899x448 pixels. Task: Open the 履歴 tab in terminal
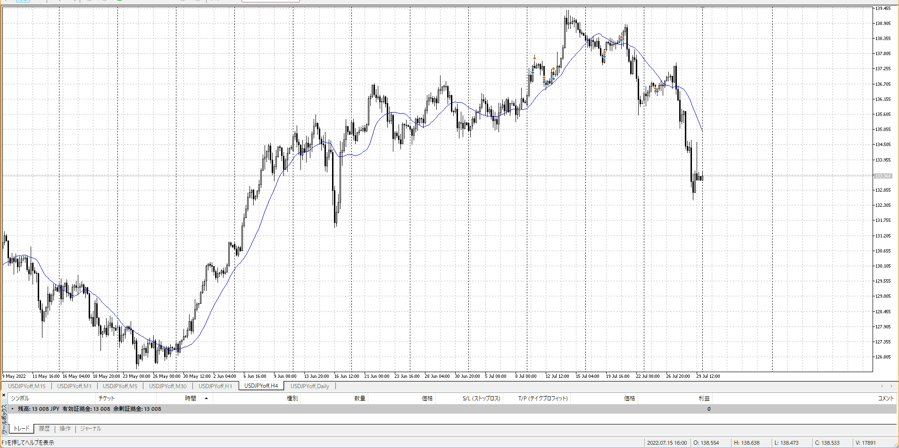[x=44, y=429]
